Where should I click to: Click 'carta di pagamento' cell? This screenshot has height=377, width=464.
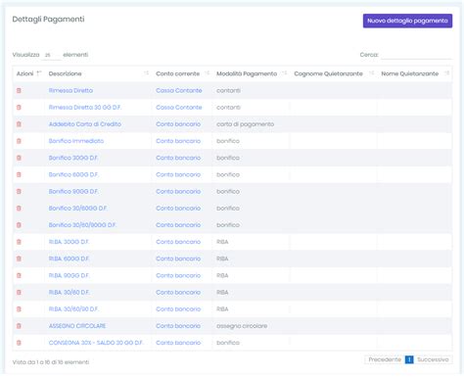[x=245, y=124]
